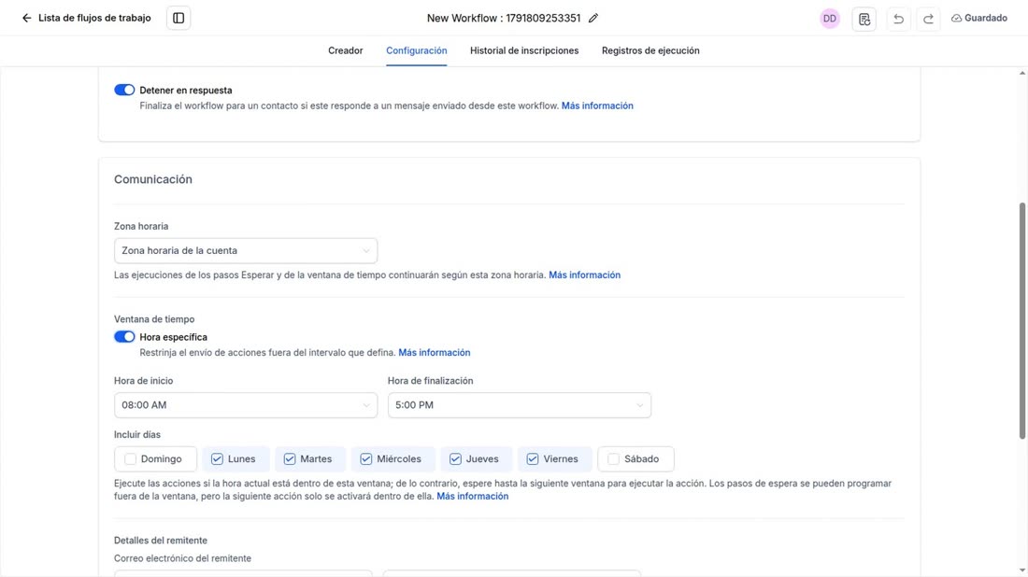Viewport: 1028px width, 577px height.
Task: Uncheck the Miércoles day box
Action: pos(365,459)
